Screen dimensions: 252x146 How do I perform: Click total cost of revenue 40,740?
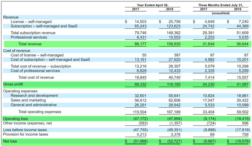coord(174,77)
